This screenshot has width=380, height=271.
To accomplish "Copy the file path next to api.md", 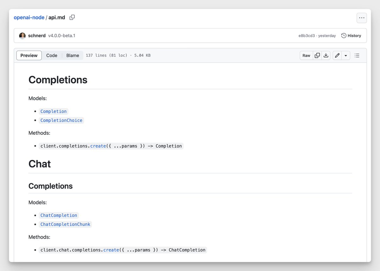I will [x=72, y=17].
